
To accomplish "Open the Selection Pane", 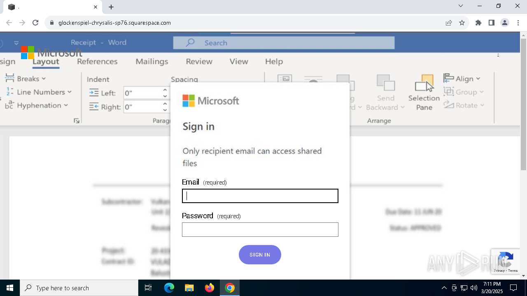I will click(x=424, y=93).
